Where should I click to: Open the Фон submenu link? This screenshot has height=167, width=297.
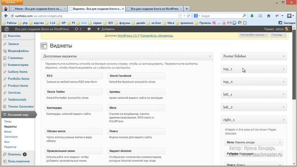pos(6,142)
